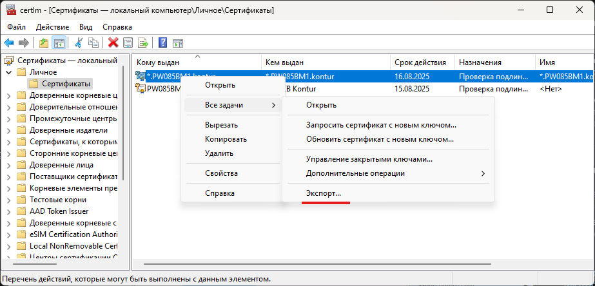The height and width of the screenshot is (286, 595).
Task: Click the Up one level folder icon
Action: tap(44, 43)
